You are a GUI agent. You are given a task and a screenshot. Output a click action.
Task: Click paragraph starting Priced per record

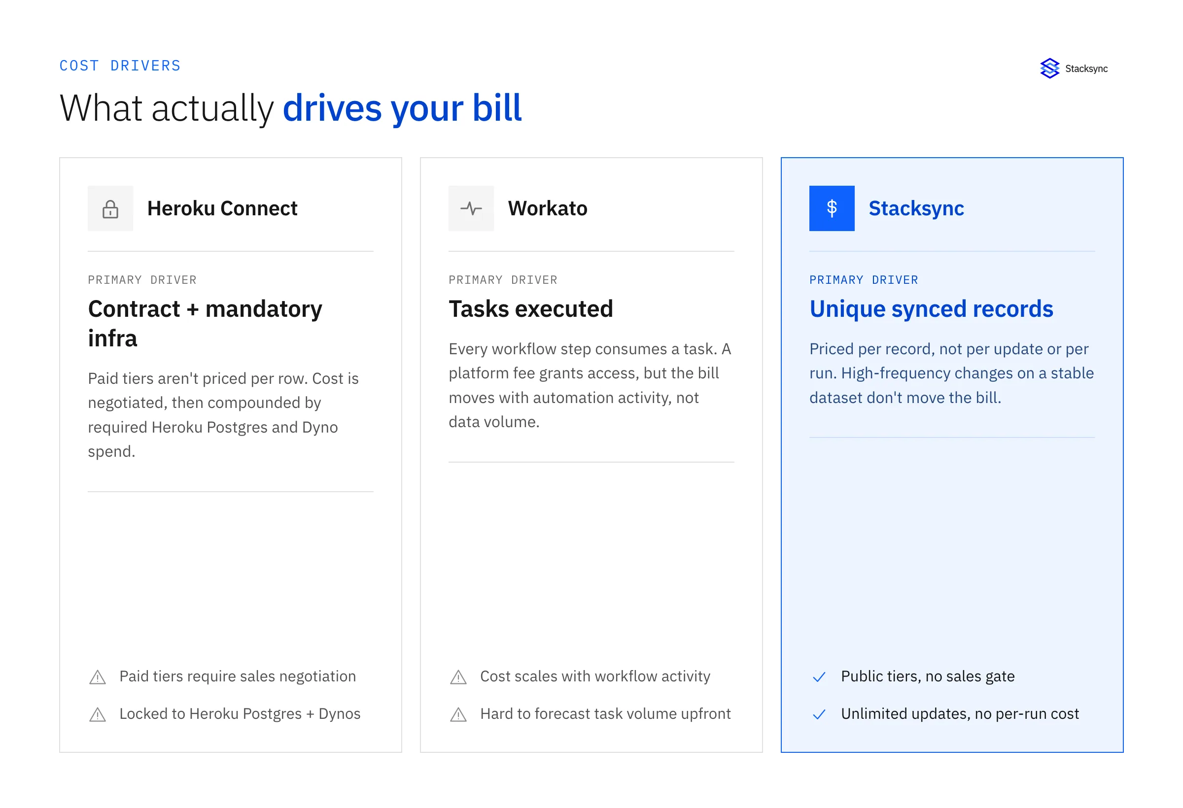pyautogui.click(x=952, y=373)
